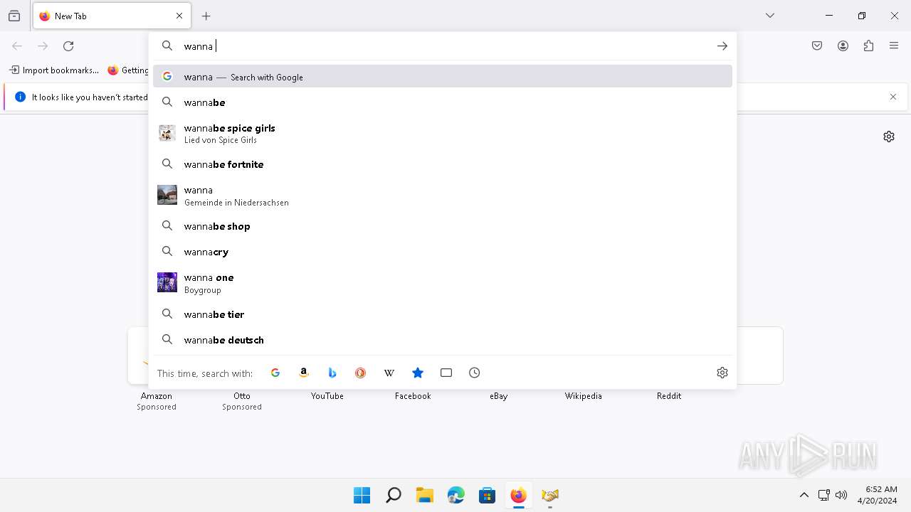Open Windows taskbar Search
Image resolution: width=911 pixels, height=512 pixels.
coord(393,495)
